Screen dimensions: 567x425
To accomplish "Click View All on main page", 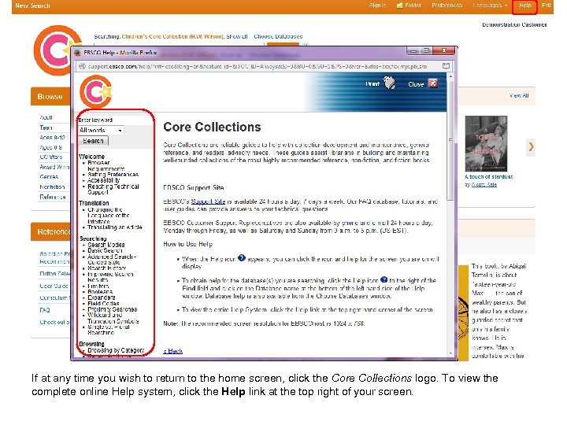I will point(519,96).
